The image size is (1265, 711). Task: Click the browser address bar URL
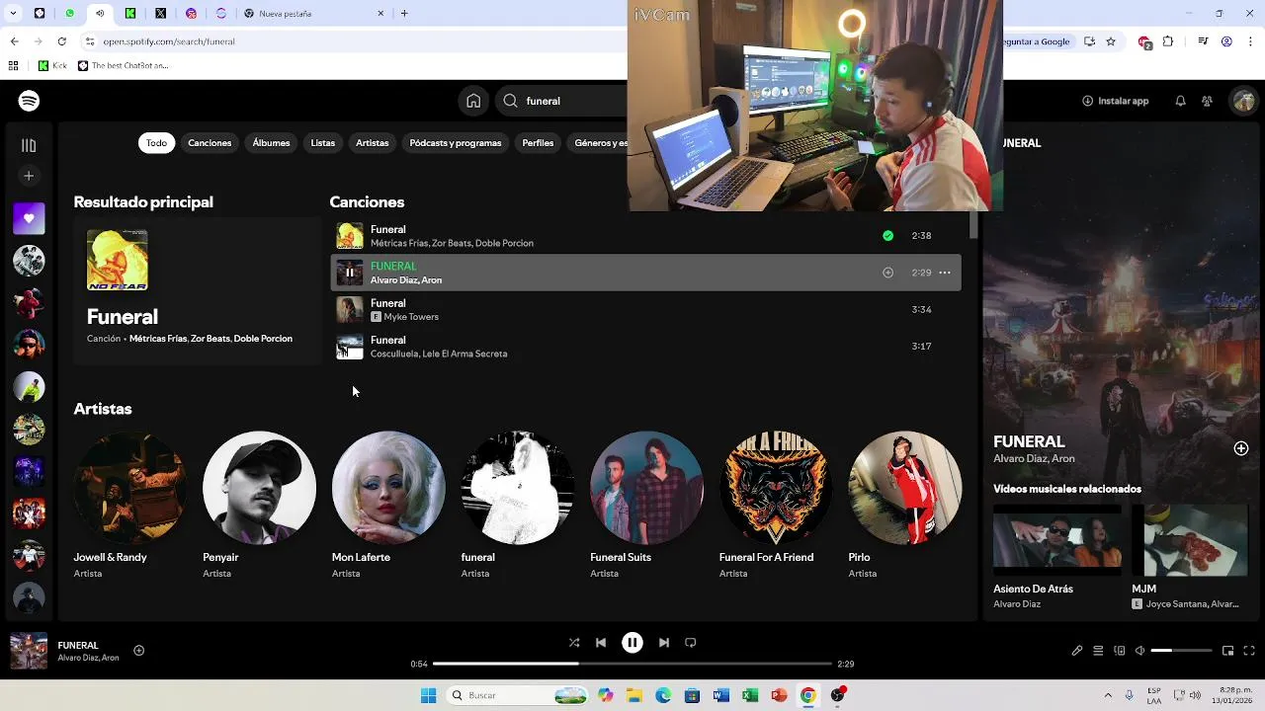(169, 41)
